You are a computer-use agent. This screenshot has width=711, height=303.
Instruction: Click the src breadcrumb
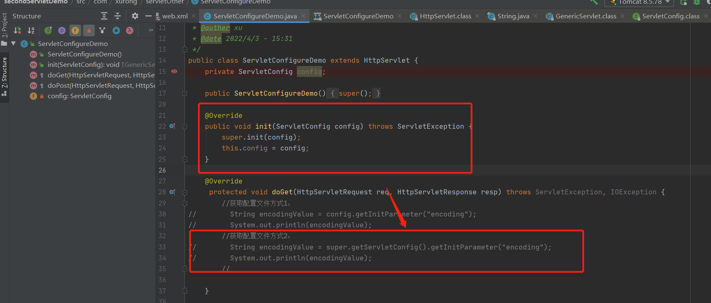(81, 2)
